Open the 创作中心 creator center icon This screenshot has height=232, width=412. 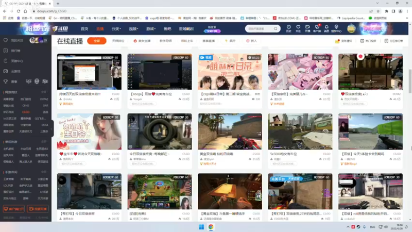tap(336, 28)
